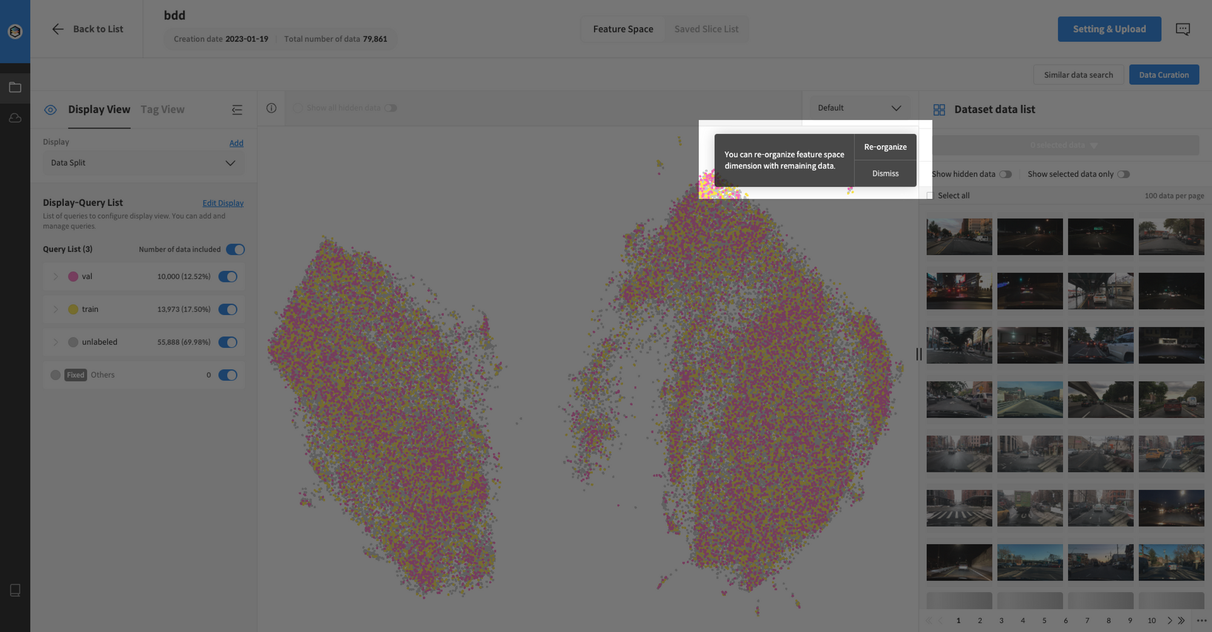Toggle the train query visibility switch
The width and height of the screenshot is (1212, 632).
(228, 310)
